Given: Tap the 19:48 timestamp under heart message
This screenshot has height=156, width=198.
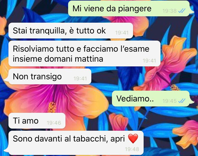Looking at the screenshot, I should (x=132, y=149).
